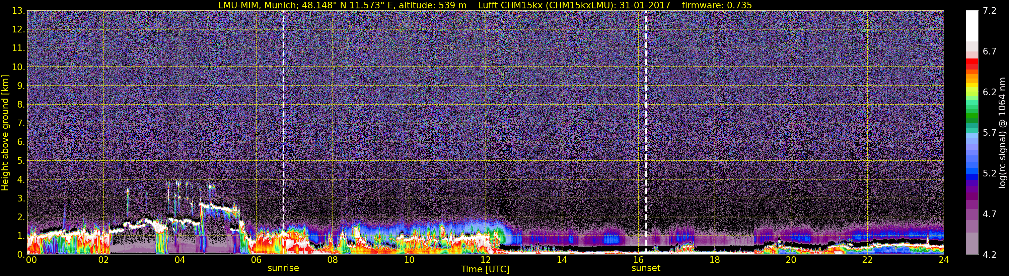Click the x-axis tick label '00'
The image size is (1009, 276).
tap(31, 260)
